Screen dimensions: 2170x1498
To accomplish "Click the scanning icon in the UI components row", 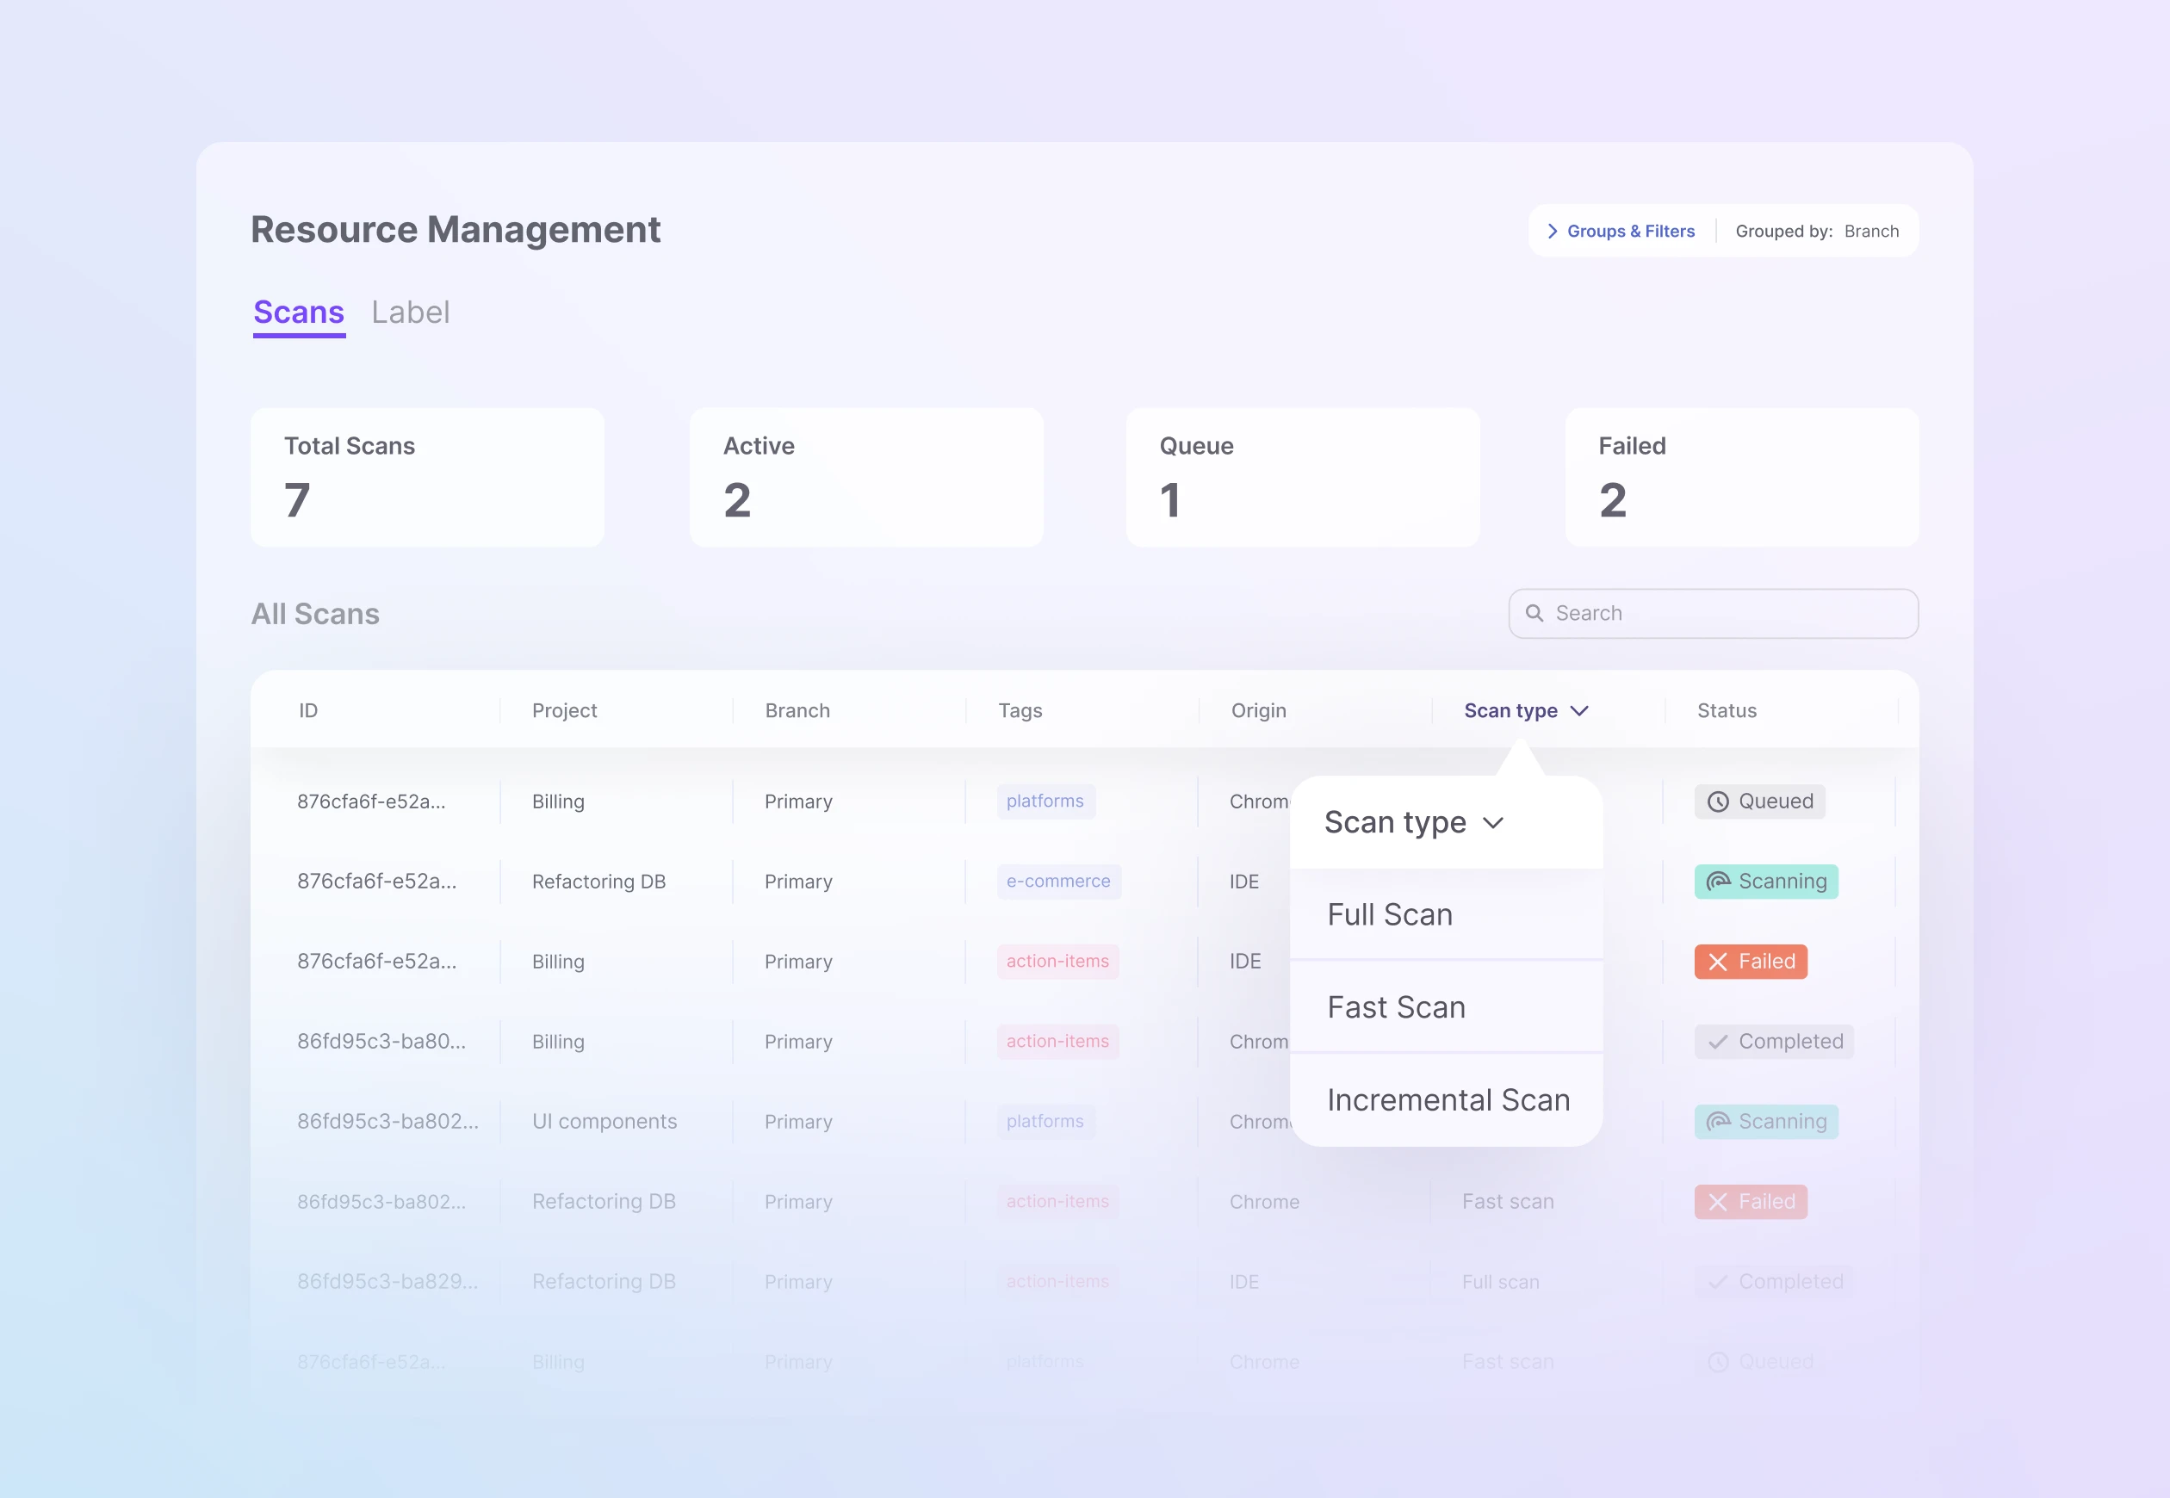I will pos(1717,1122).
